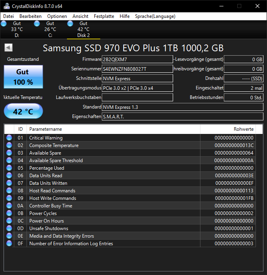The image size is (267, 275).
Task: Click the Parametername column header
Action: (113, 129)
